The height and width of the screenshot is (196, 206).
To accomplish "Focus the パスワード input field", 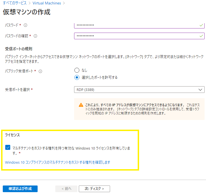I will [x=139, y=25].
